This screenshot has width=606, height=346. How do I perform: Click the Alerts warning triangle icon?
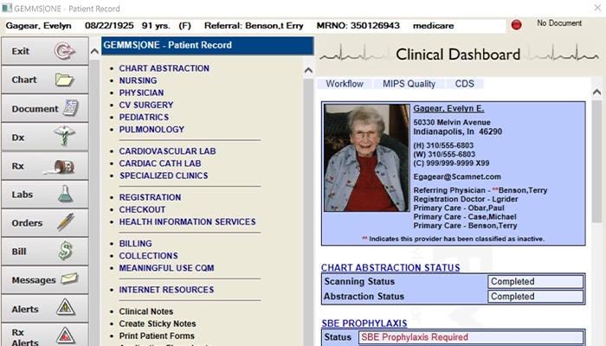(x=65, y=307)
